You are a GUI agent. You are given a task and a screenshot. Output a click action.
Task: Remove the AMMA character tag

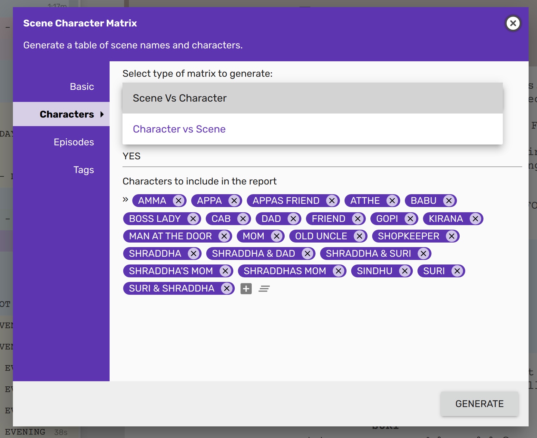pyautogui.click(x=179, y=201)
